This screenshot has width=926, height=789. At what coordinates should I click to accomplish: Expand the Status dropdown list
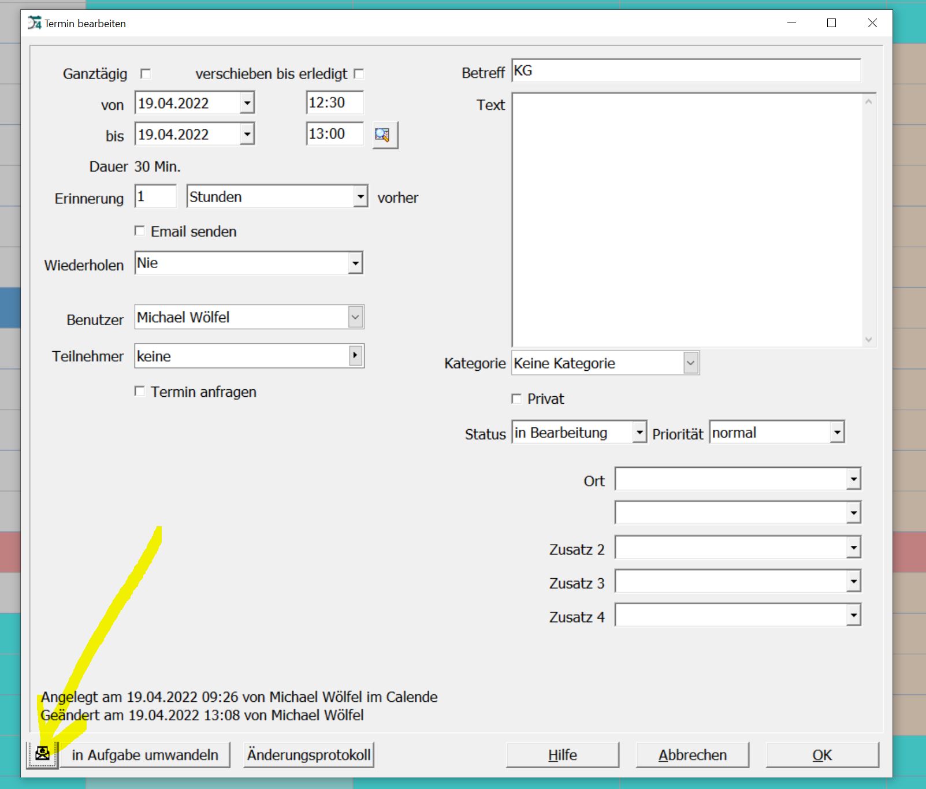click(639, 433)
